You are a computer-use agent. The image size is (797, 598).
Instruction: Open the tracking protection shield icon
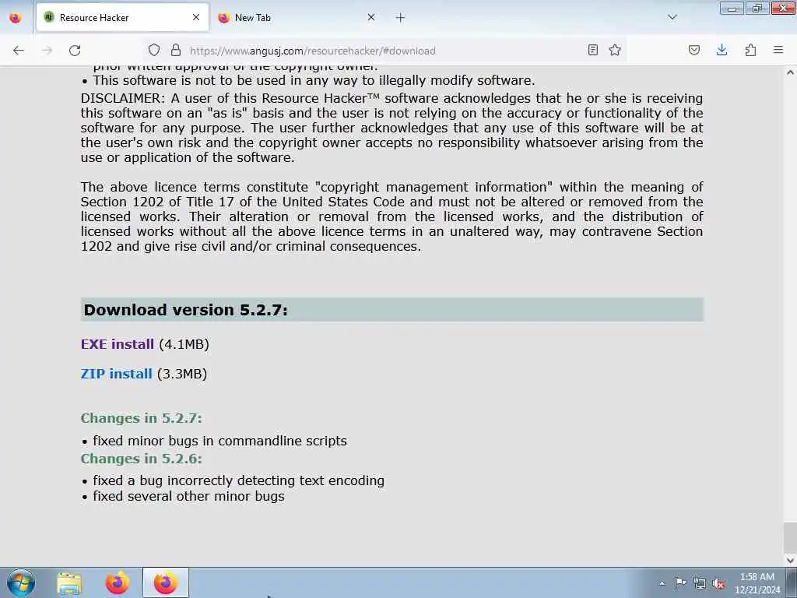(x=154, y=50)
